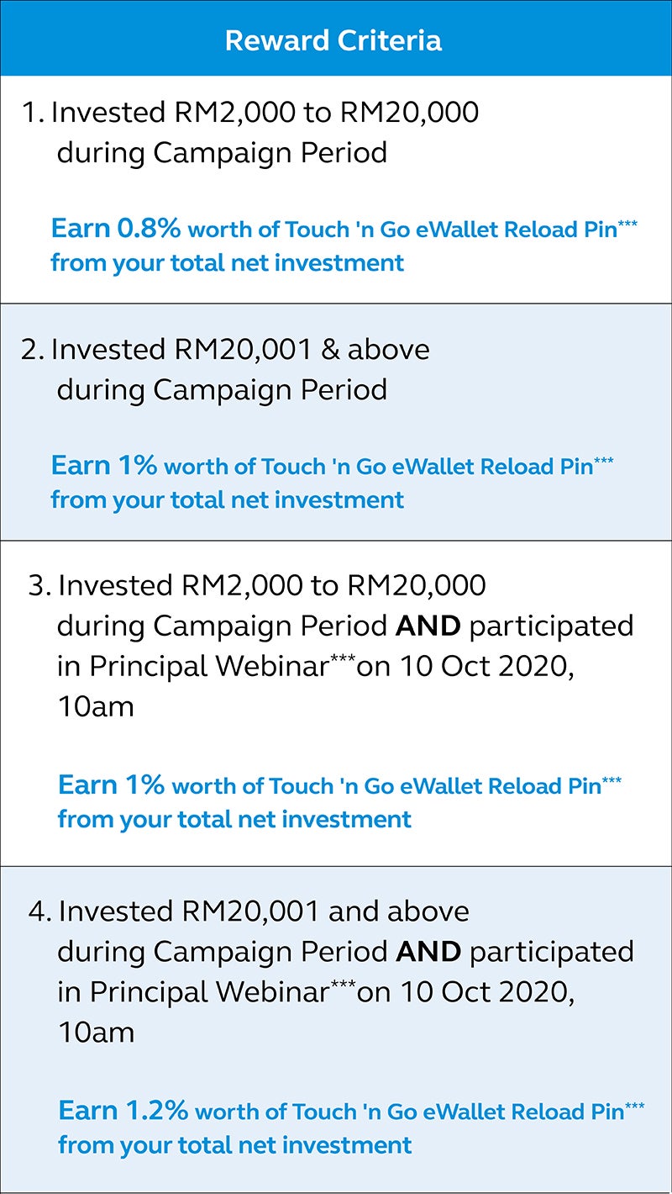Click the bold AND in criterion 4
The width and height of the screenshot is (672, 1194).
pyautogui.click(x=428, y=952)
